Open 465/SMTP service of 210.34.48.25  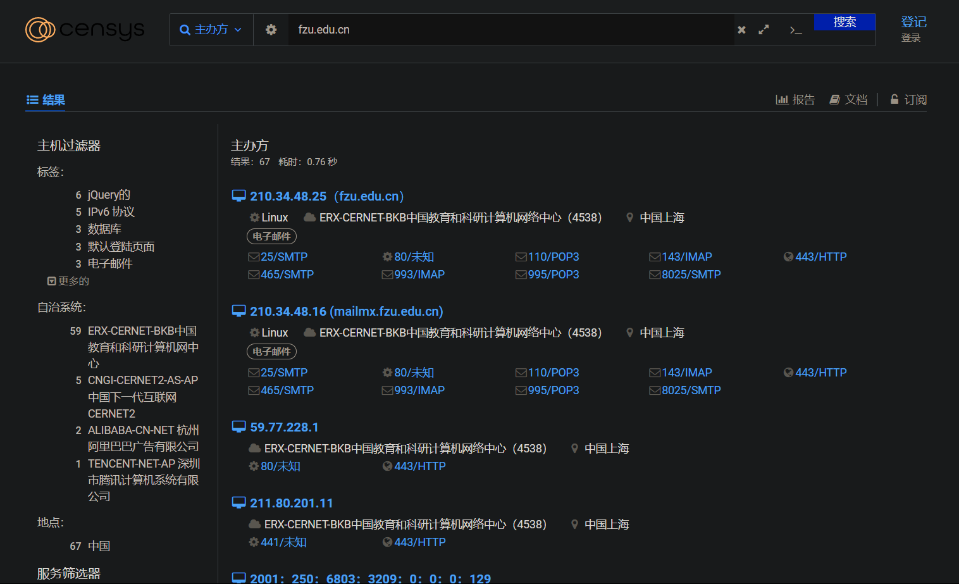(x=281, y=275)
